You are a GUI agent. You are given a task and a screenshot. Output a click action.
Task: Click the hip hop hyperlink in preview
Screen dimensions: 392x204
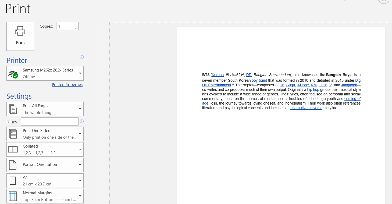313,90
